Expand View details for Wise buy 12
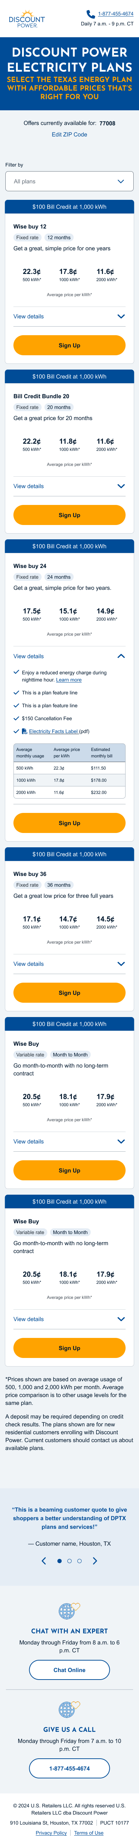This screenshot has height=1845, width=139. (x=69, y=316)
